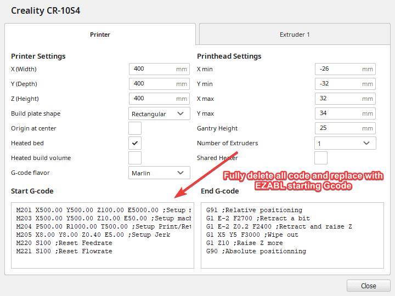Uncheck the Heated bed checkbox
Viewport: 395px width, 296px height.
[135, 143]
